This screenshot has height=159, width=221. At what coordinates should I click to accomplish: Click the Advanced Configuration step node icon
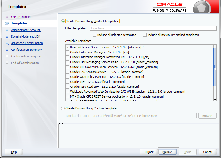click(7, 43)
